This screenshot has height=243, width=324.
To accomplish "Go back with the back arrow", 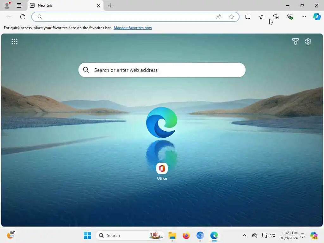I will pos(9,17).
